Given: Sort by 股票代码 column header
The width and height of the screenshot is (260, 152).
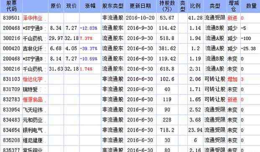Looking at the screenshot, I should 11,6.
